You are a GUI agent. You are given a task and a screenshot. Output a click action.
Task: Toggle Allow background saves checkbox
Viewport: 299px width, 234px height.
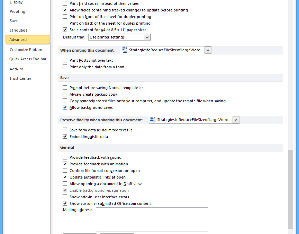65,107
